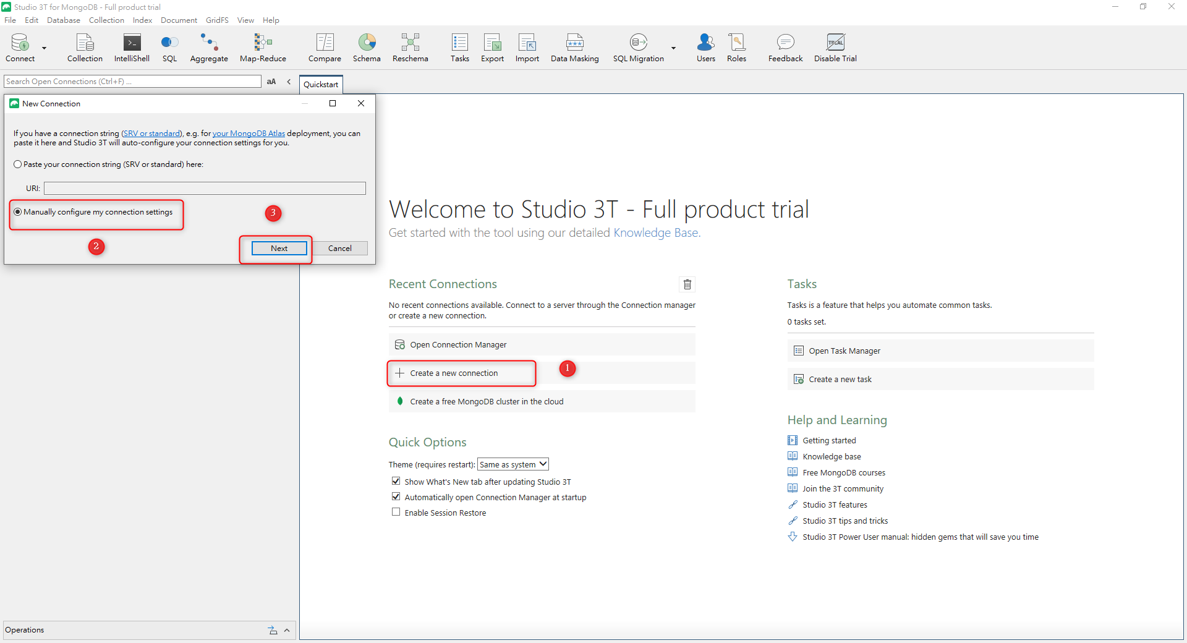The image size is (1187, 643).
Task: Toggle Automatically open Connection Manager checkbox
Action: pos(396,496)
